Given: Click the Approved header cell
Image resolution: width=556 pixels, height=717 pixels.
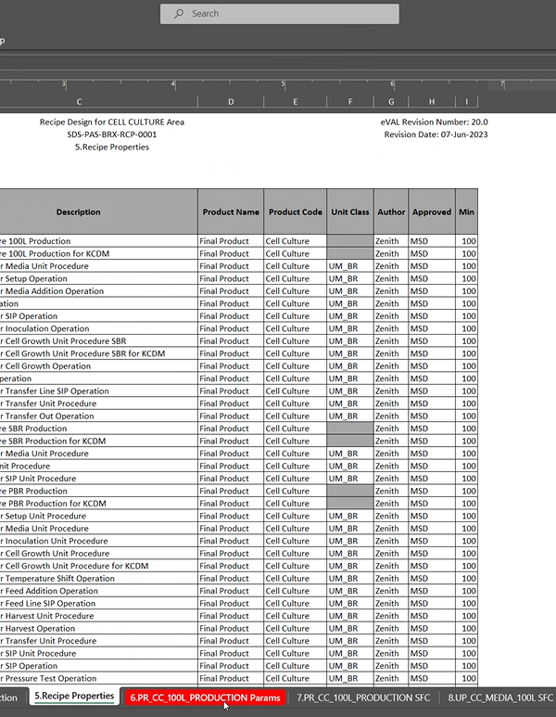Looking at the screenshot, I should pyautogui.click(x=432, y=211).
